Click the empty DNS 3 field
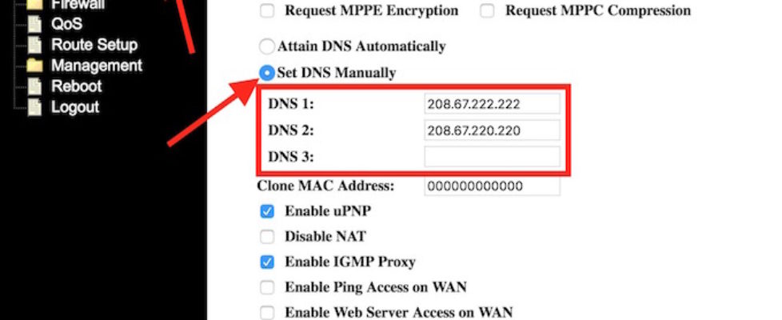The height and width of the screenshot is (320, 782). point(492,156)
